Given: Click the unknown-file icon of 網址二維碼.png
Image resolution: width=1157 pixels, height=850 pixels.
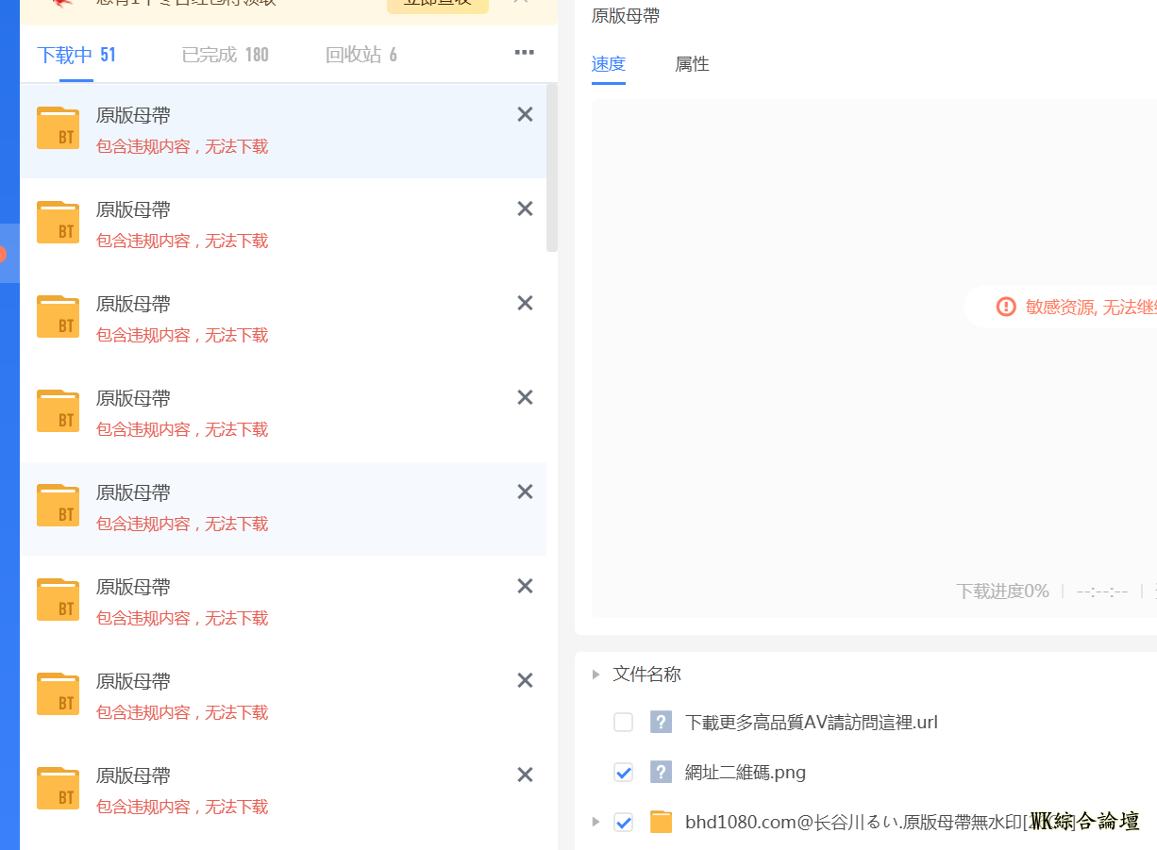Looking at the screenshot, I should tap(661, 773).
